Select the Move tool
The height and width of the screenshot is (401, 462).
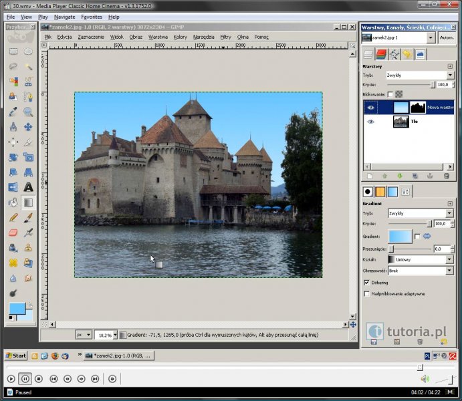(x=29, y=127)
